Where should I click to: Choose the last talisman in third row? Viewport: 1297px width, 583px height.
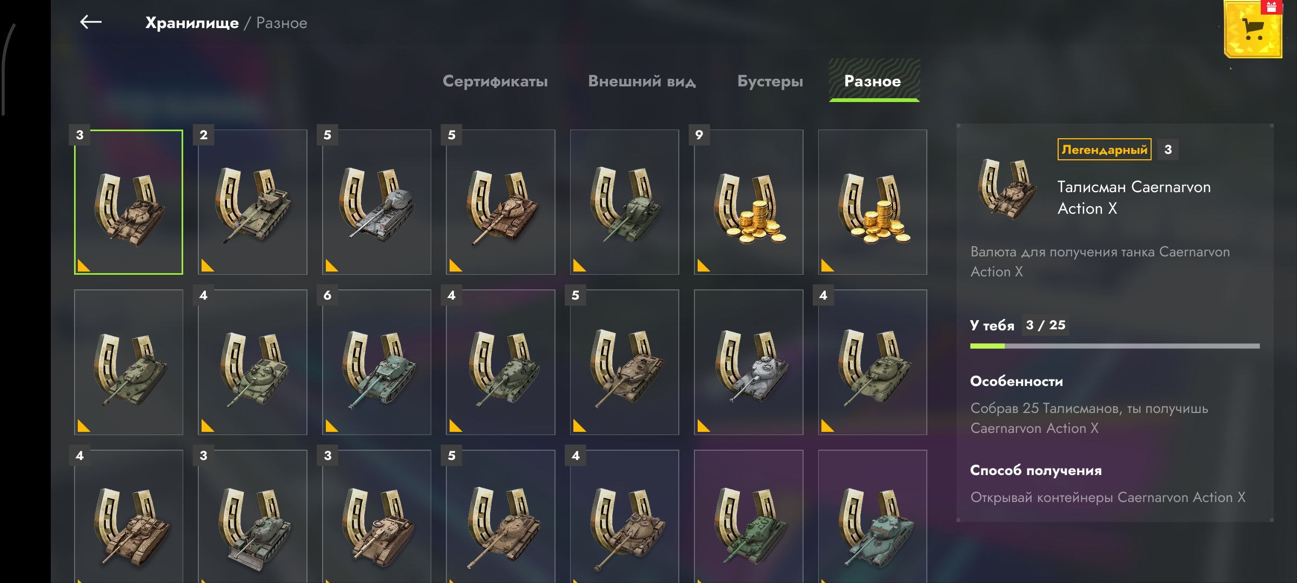[872, 517]
